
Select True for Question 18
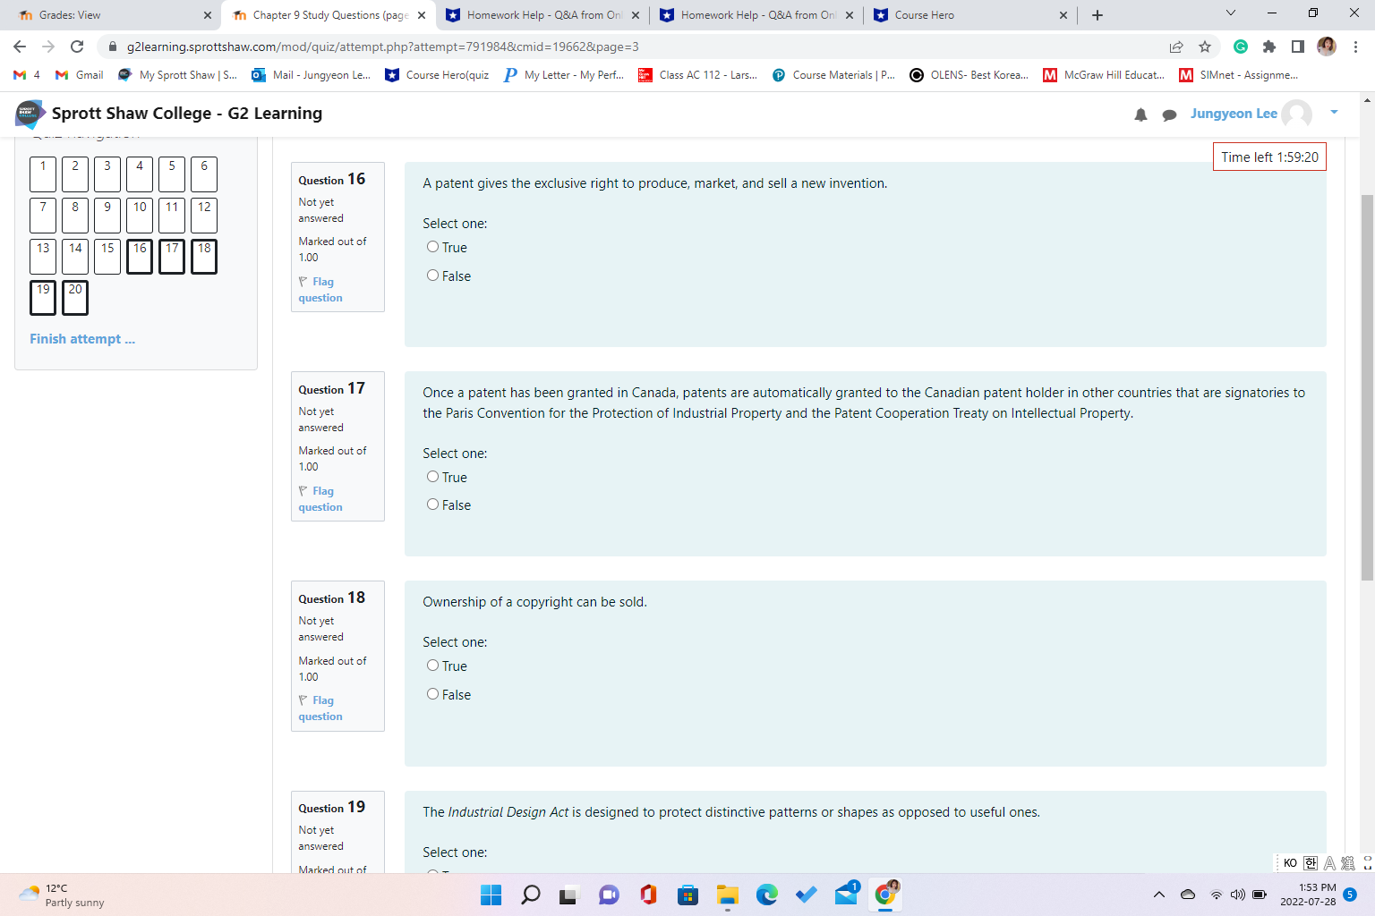click(x=432, y=666)
